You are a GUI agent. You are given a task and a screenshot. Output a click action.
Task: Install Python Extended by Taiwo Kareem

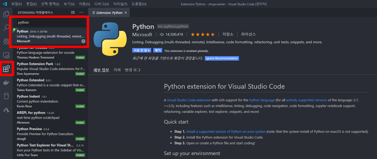point(80,90)
